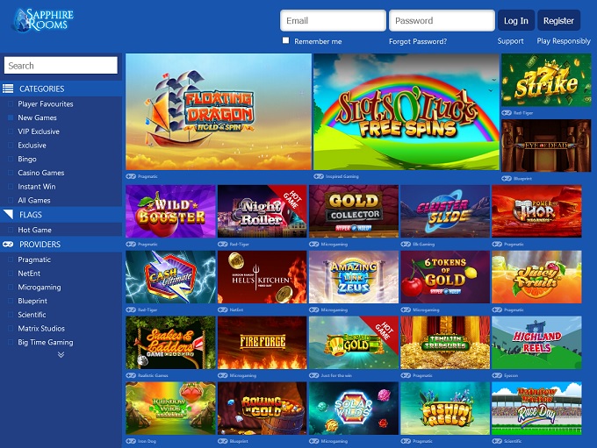Viewport: 597px width, 448px height.
Task: Click the Flags section icon
Action: click(8, 215)
